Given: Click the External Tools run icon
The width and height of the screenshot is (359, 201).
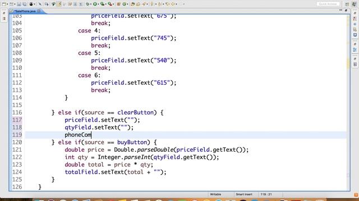Looking at the screenshot, I should point(110,4).
